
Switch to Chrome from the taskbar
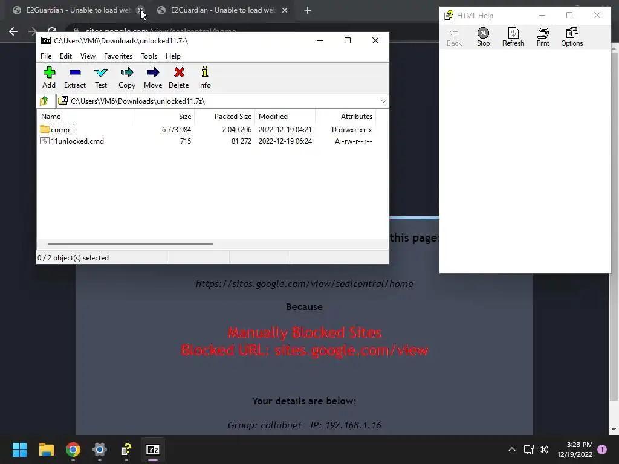(x=73, y=449)
